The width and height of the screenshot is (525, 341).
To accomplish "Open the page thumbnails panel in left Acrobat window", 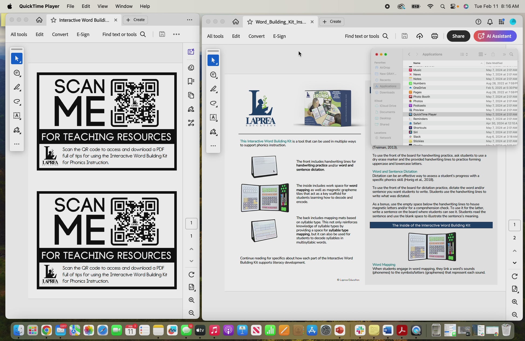I will click(x=191, y=95).
